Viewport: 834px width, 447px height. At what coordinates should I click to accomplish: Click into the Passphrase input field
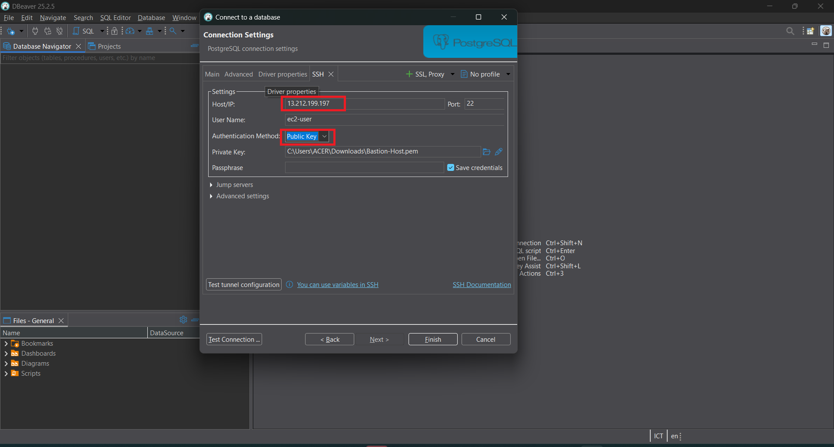[364, 168]
